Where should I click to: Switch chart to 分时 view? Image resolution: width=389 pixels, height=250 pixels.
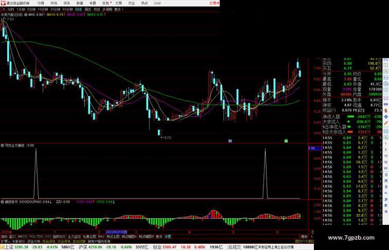(x=11, y=9)
